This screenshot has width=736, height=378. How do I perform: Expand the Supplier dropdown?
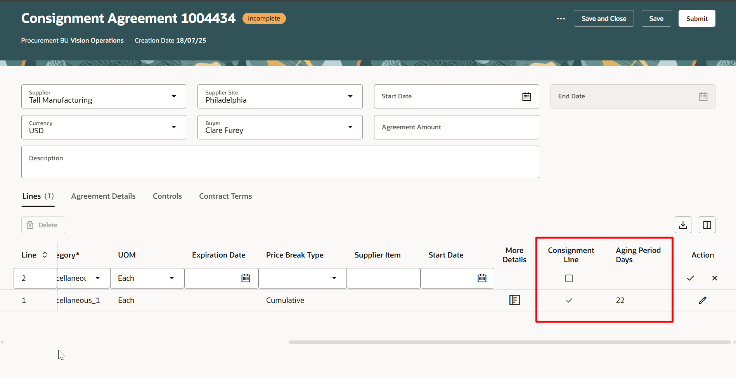(x=174, y=96)
